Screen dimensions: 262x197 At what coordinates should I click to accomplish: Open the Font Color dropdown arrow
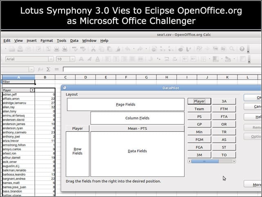[x=234, y=59]
